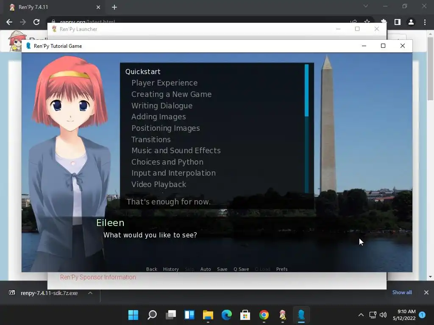Open taskbar Search
The height and width of the screenshot is (325, 434).
[152, 315]
